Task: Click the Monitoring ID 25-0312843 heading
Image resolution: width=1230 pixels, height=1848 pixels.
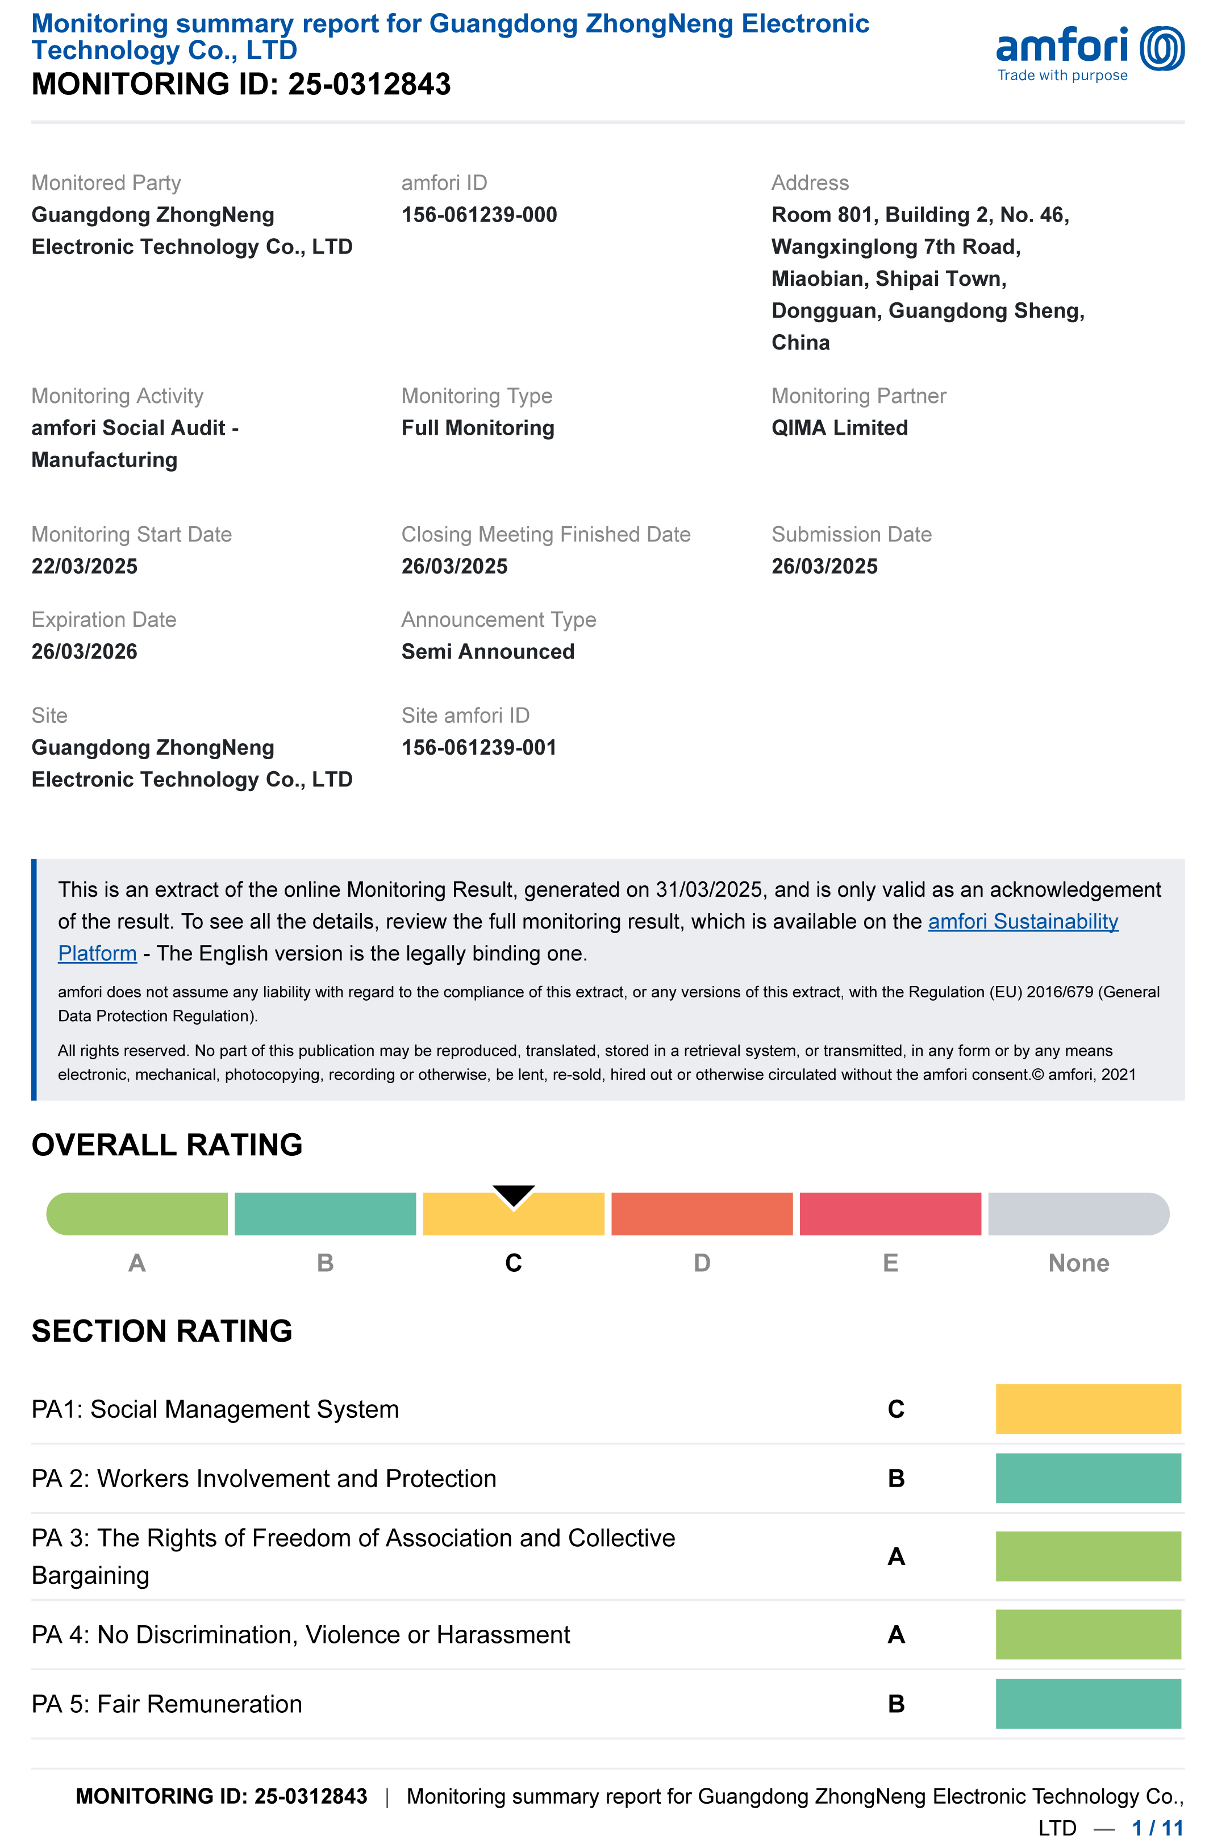Action: [241, 84]
